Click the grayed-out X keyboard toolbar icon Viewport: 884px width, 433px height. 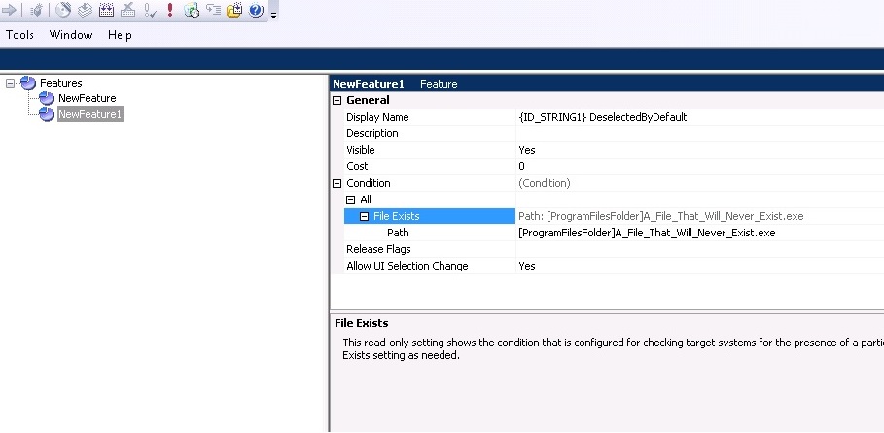[x=128, y=10]
